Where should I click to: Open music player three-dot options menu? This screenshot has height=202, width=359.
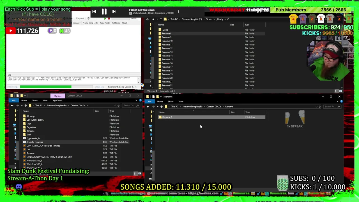pos(179,12)
